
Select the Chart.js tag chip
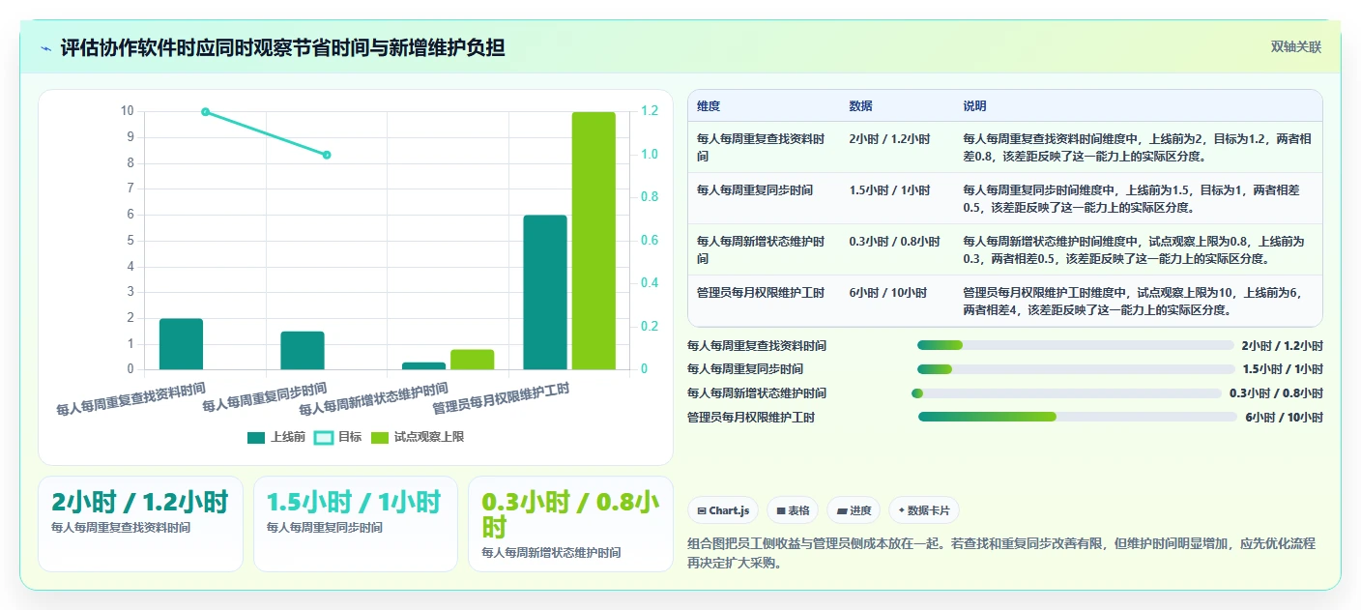point(723,510)
